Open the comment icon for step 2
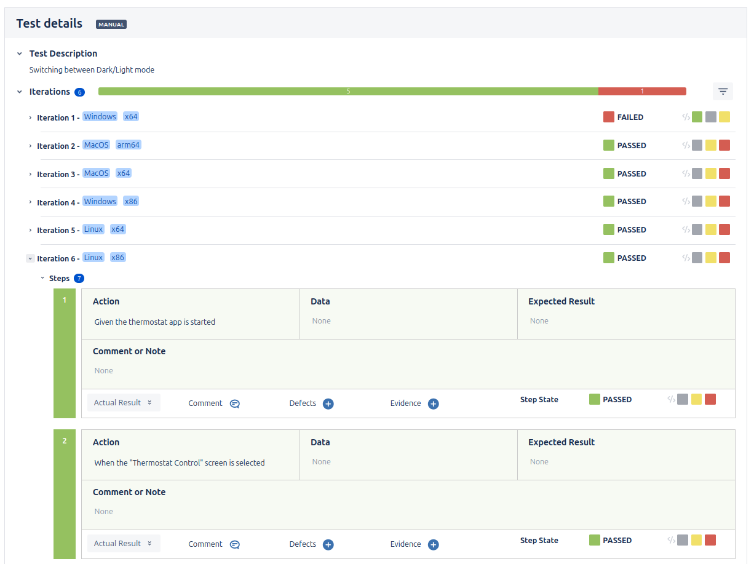Screen dimensions: 754x564 coord(234,545)
